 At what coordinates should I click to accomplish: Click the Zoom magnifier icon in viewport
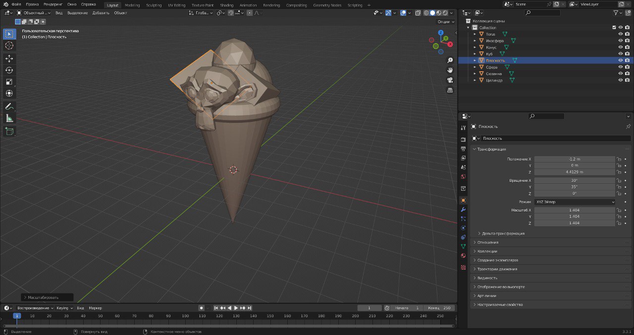(450, 60)
